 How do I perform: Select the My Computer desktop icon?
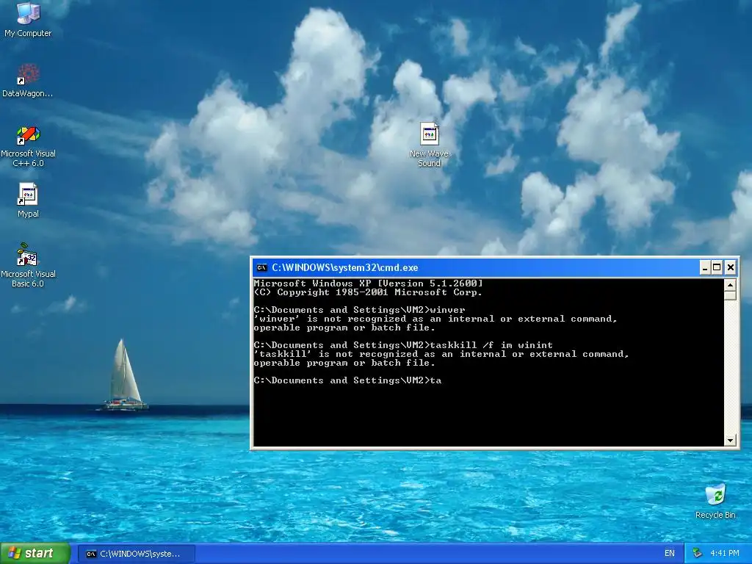pyautogui.click(x=28, y=19)
